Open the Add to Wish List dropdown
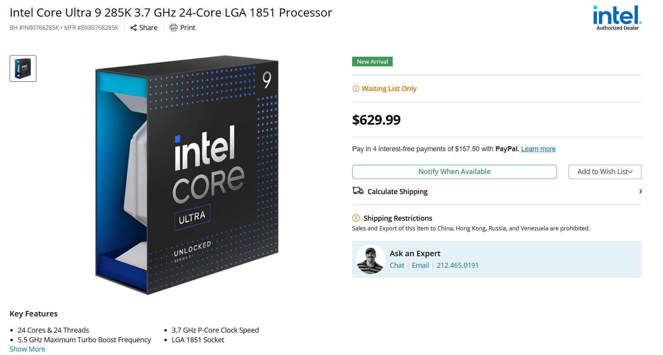The width and height of the screenshot is (663, 355). pos(604,172)
